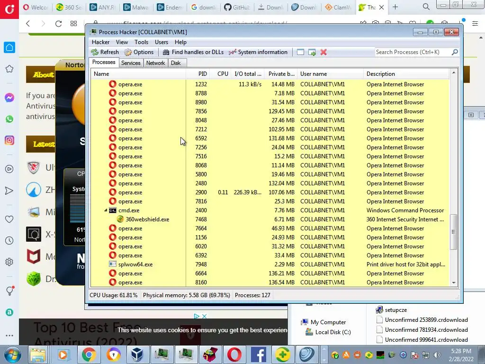Click the Opera reload page button
This screenshot has width=485, height=364.
58,24
